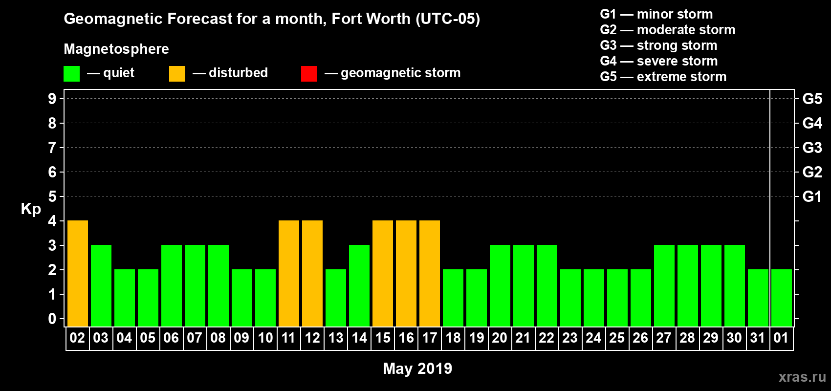Click date label 01 after the divider
Image resolution: width=831 pixels, height=391 pixels.
[781, 338]
